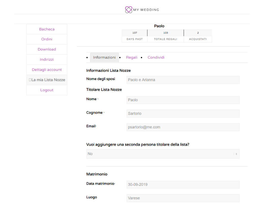Open Indirizzi in the sidebar
Screen dimensions: 266x223
coord(47,59)
